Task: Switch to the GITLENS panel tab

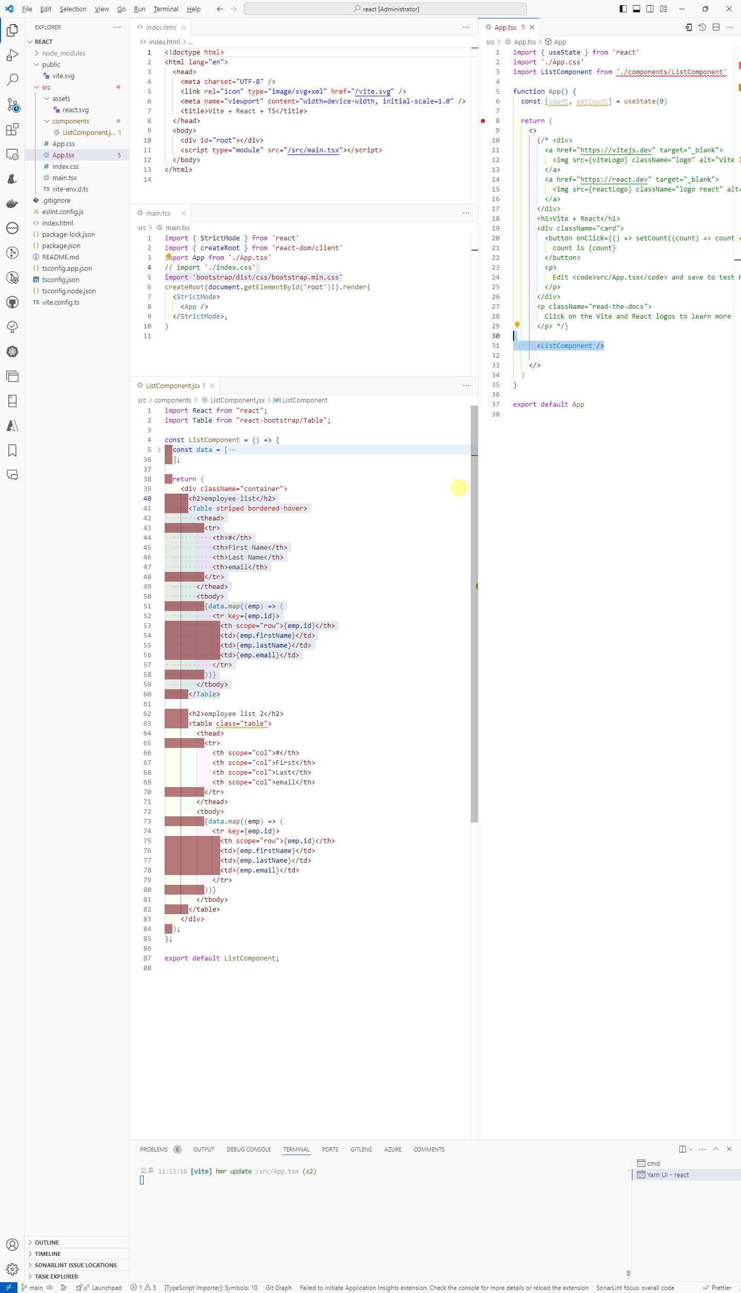Action: click(x=361, y=1149)
